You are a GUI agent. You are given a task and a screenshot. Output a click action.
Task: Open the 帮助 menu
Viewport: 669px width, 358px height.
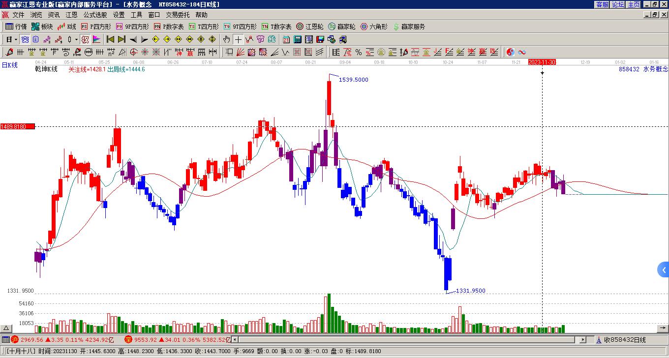click(x=201, y=15)
